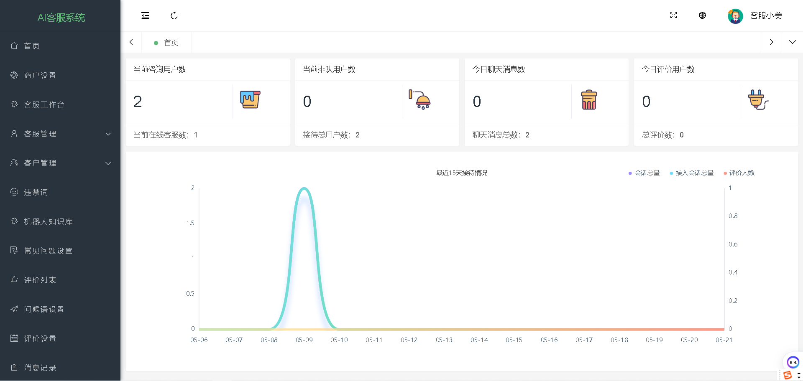This screenshot has width=803, height=381.
Task: Click the chart peak at 05-09
Action: coord(304,188)
